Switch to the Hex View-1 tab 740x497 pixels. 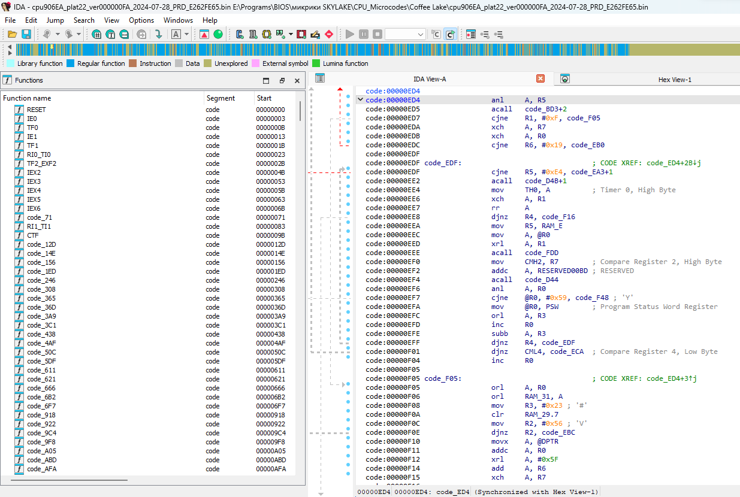[x=674, y=79]
